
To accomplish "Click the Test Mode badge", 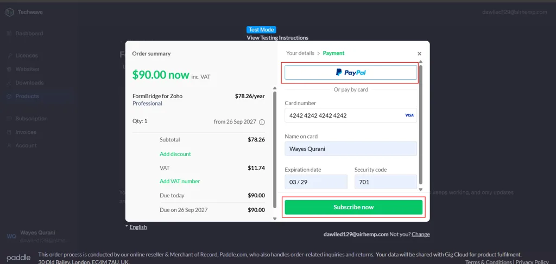I will coord(261,30).
